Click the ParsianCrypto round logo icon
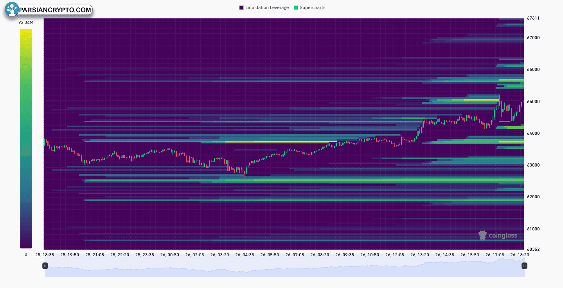 (x=12, y=10)
